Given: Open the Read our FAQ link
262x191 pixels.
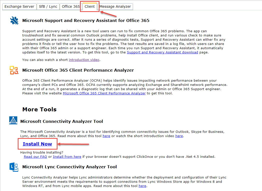Looking at the screenshot, I should 35,157.
